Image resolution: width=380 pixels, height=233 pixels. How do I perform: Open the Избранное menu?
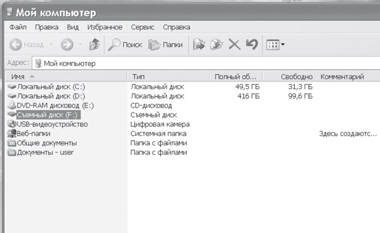(105, 27)
